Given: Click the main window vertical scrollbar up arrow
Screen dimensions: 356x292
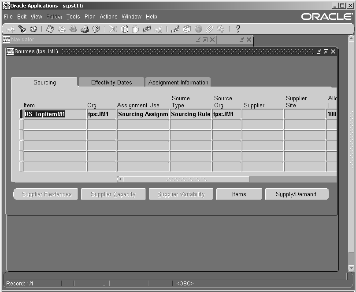Looking at the screenshot, I should (x=351, y=38).
